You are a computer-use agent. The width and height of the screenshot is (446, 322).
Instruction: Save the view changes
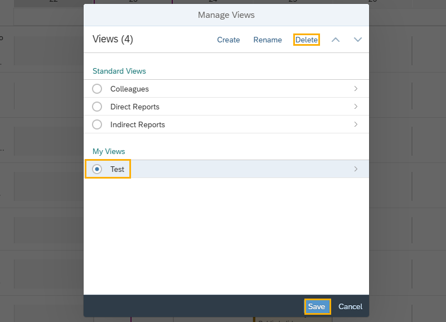(x=317, y=306)
